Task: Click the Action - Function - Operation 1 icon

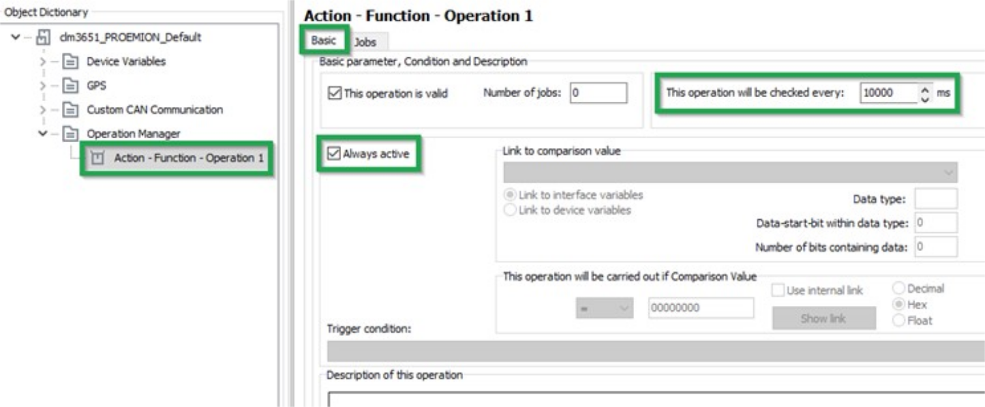Action: point(97,158)
